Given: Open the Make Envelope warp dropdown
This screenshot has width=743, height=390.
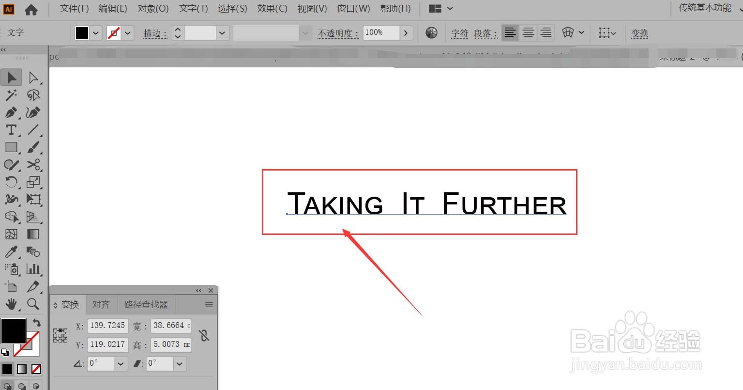Looking at the screenshot, I should pos(581,33).
